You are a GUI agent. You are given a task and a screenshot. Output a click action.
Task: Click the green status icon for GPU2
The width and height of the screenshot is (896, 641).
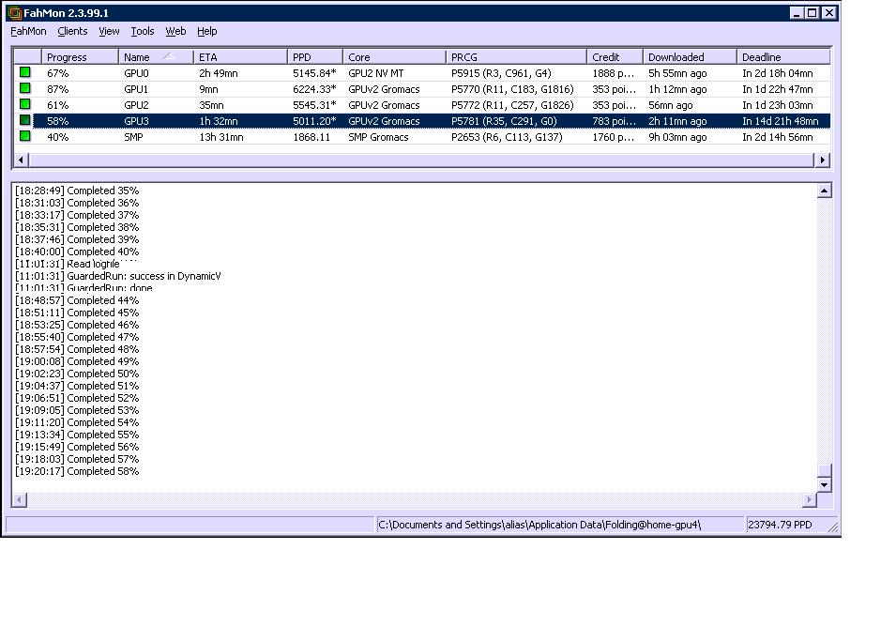[x=24, y=104]
